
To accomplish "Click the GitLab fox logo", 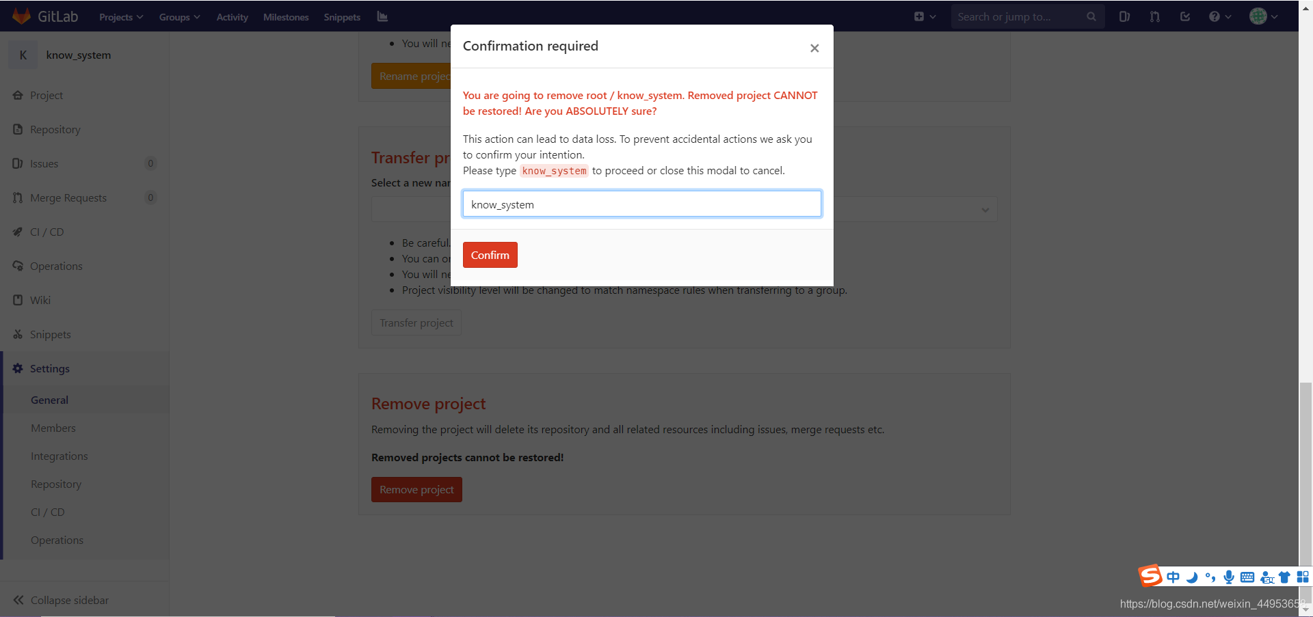I will [22, 16].
